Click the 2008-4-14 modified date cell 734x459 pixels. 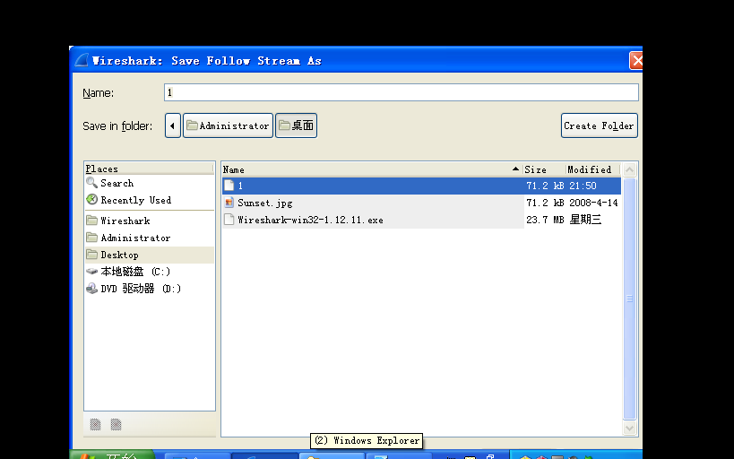point(593,203)
